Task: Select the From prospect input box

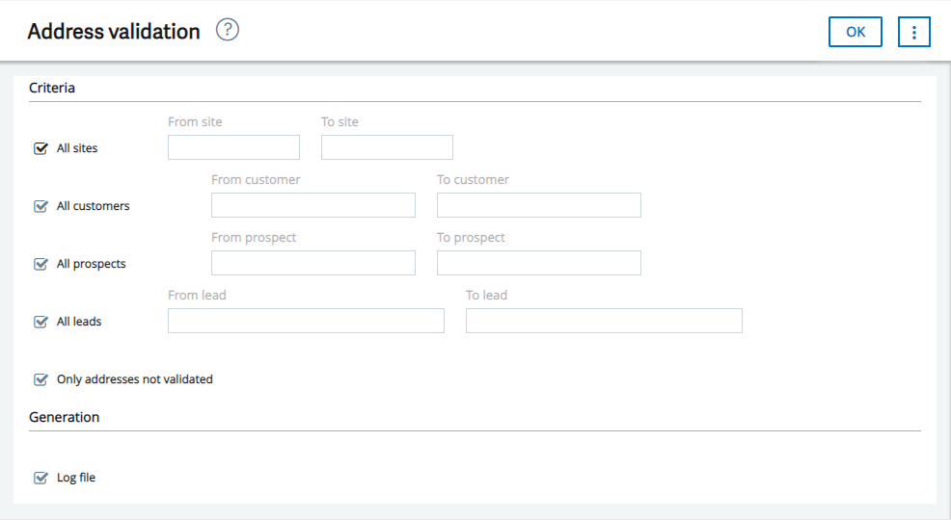Action: 312,263
